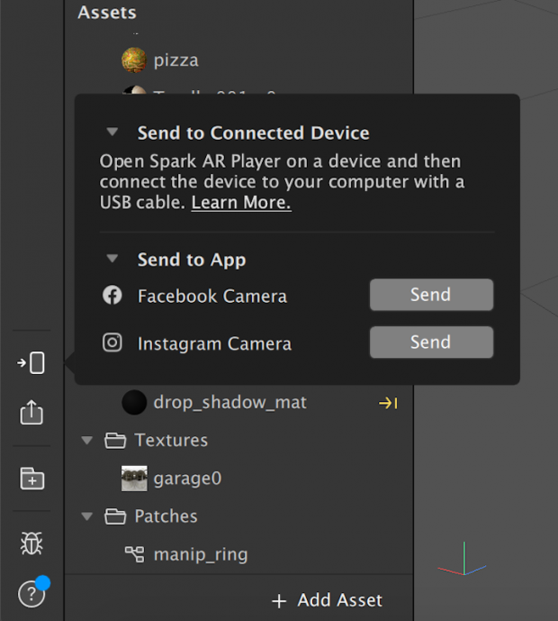Send effect to Facebook Camera
The height and width of the screenshot is (621, 558).
point(431,295)
